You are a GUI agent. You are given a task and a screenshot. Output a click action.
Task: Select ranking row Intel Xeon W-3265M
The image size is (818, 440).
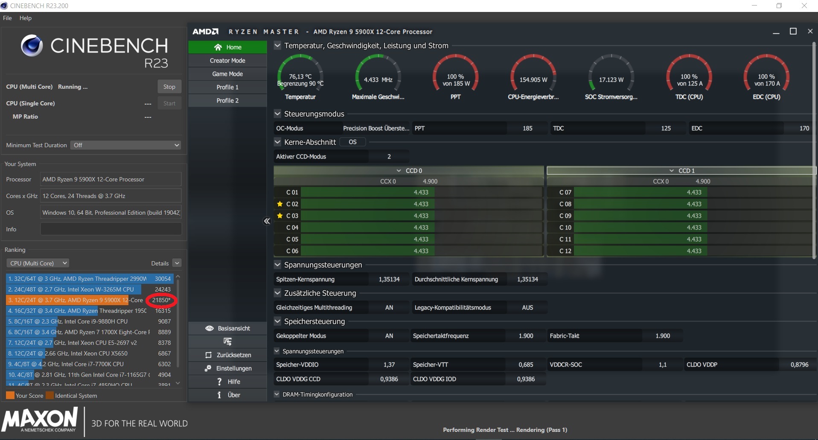point(90,289)
